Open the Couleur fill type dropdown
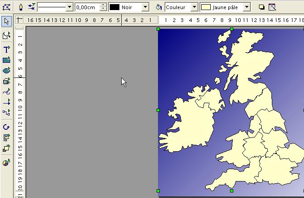The image size is (304, 198). 194,7
